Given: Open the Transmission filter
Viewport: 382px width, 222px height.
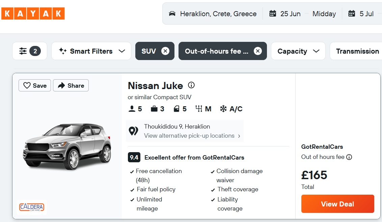Looking at the screenshot, I should pyautogui.click(x=356, y=51).
